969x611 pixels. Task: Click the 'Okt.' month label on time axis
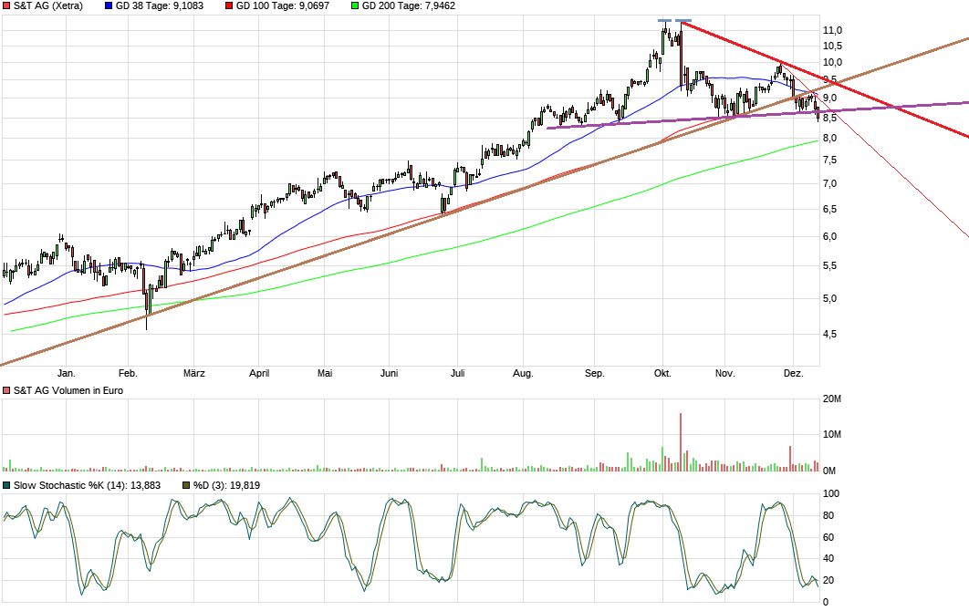coord(662,373)
